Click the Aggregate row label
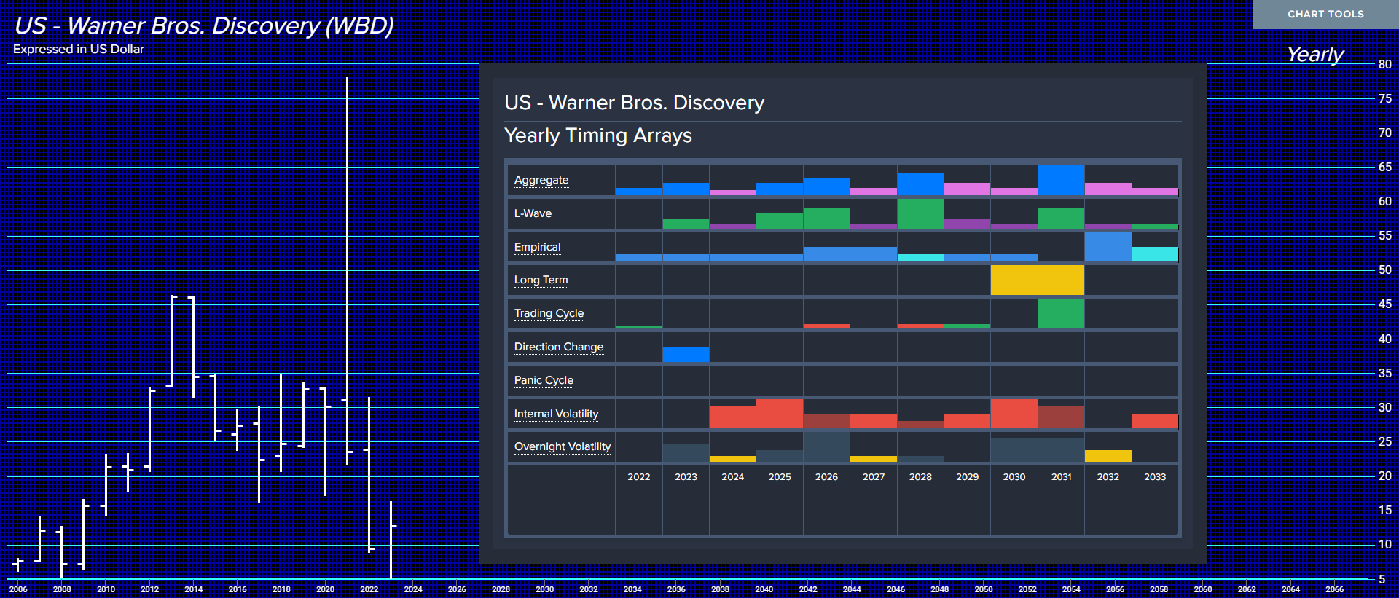 coord(541,180)
